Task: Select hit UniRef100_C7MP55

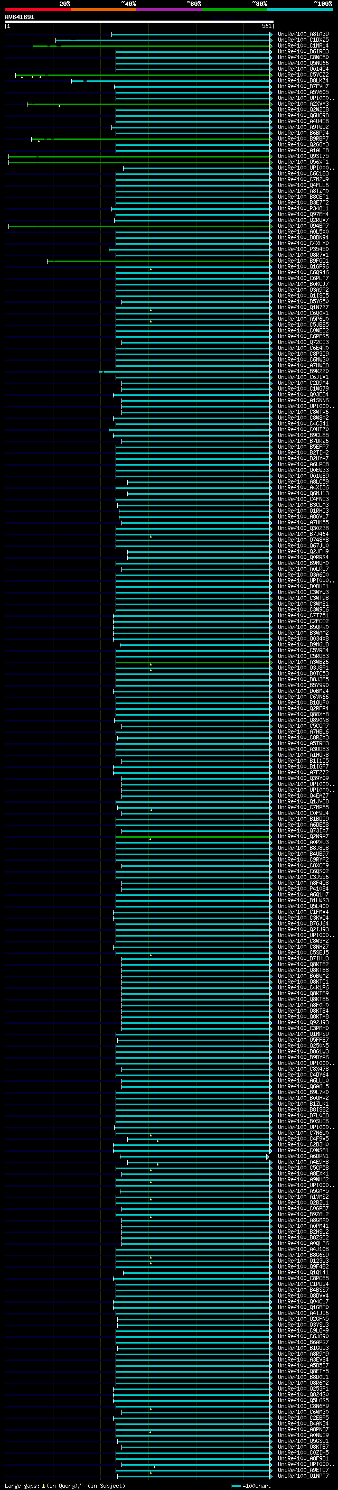Action: coord(303,808)
